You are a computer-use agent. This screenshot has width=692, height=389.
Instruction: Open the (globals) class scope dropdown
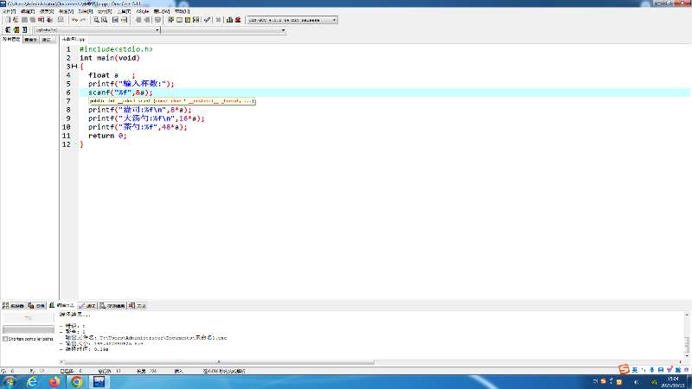[157, 30]
